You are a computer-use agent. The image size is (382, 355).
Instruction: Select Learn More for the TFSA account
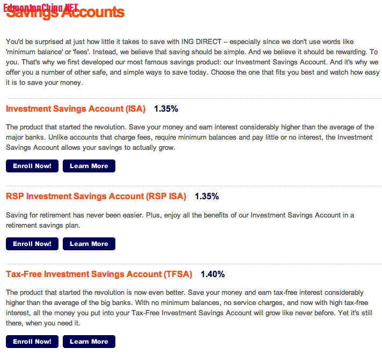tap(89, 342)
